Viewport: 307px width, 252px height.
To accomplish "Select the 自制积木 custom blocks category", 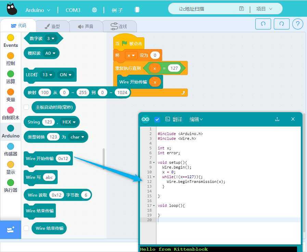I will [x=11, y=113].
